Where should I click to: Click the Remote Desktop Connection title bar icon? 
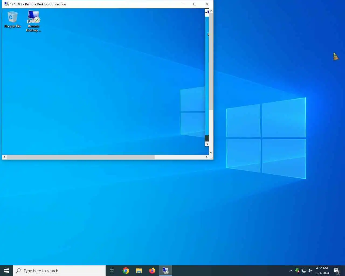6,4
